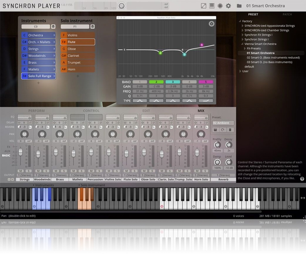The image size is (306, 268).
Task: Click the reload icon under 02 Ambient
Action: [x=223, y=130]
